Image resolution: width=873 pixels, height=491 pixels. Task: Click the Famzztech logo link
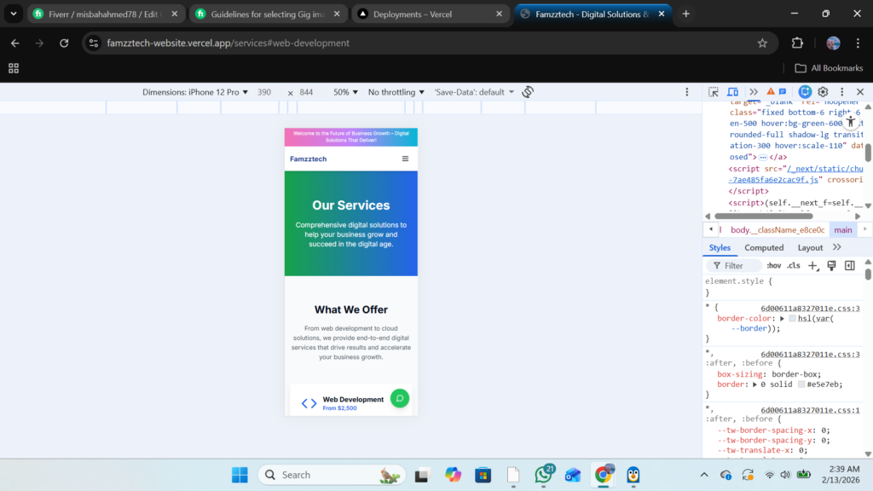[309, 159]
